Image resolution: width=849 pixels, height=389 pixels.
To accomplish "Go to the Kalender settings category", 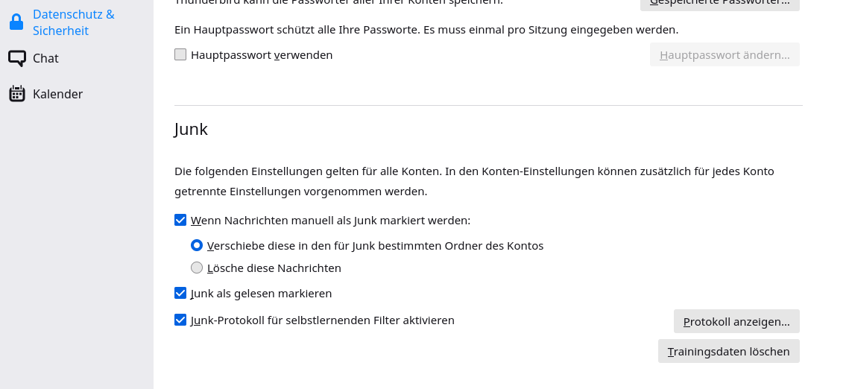I will tap(57, 94).
